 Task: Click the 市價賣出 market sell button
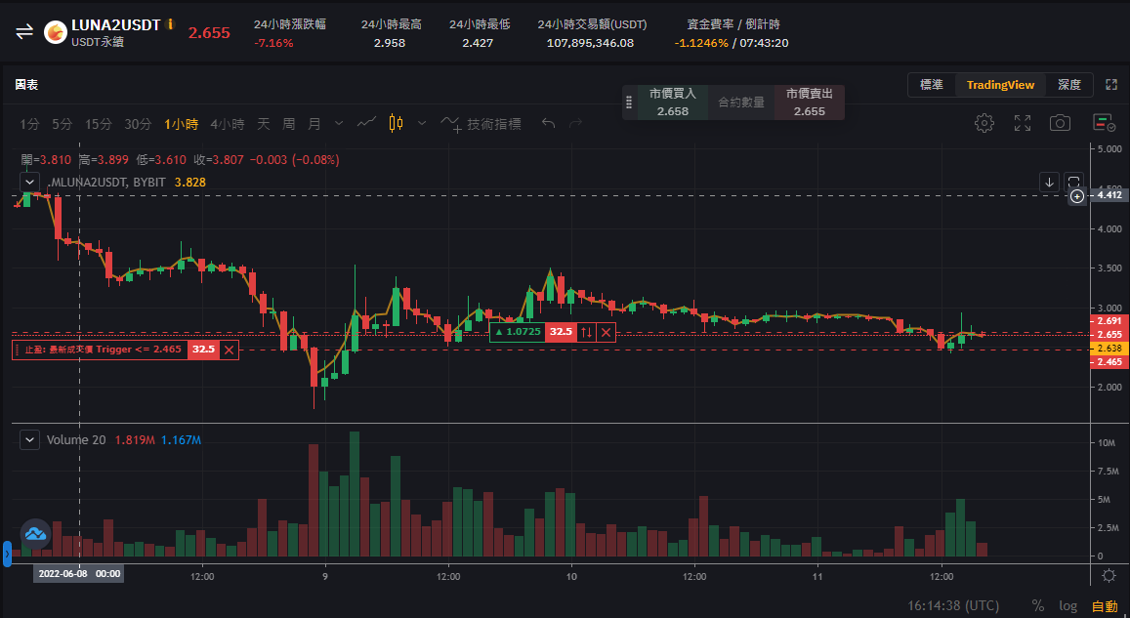click(809, 103)
